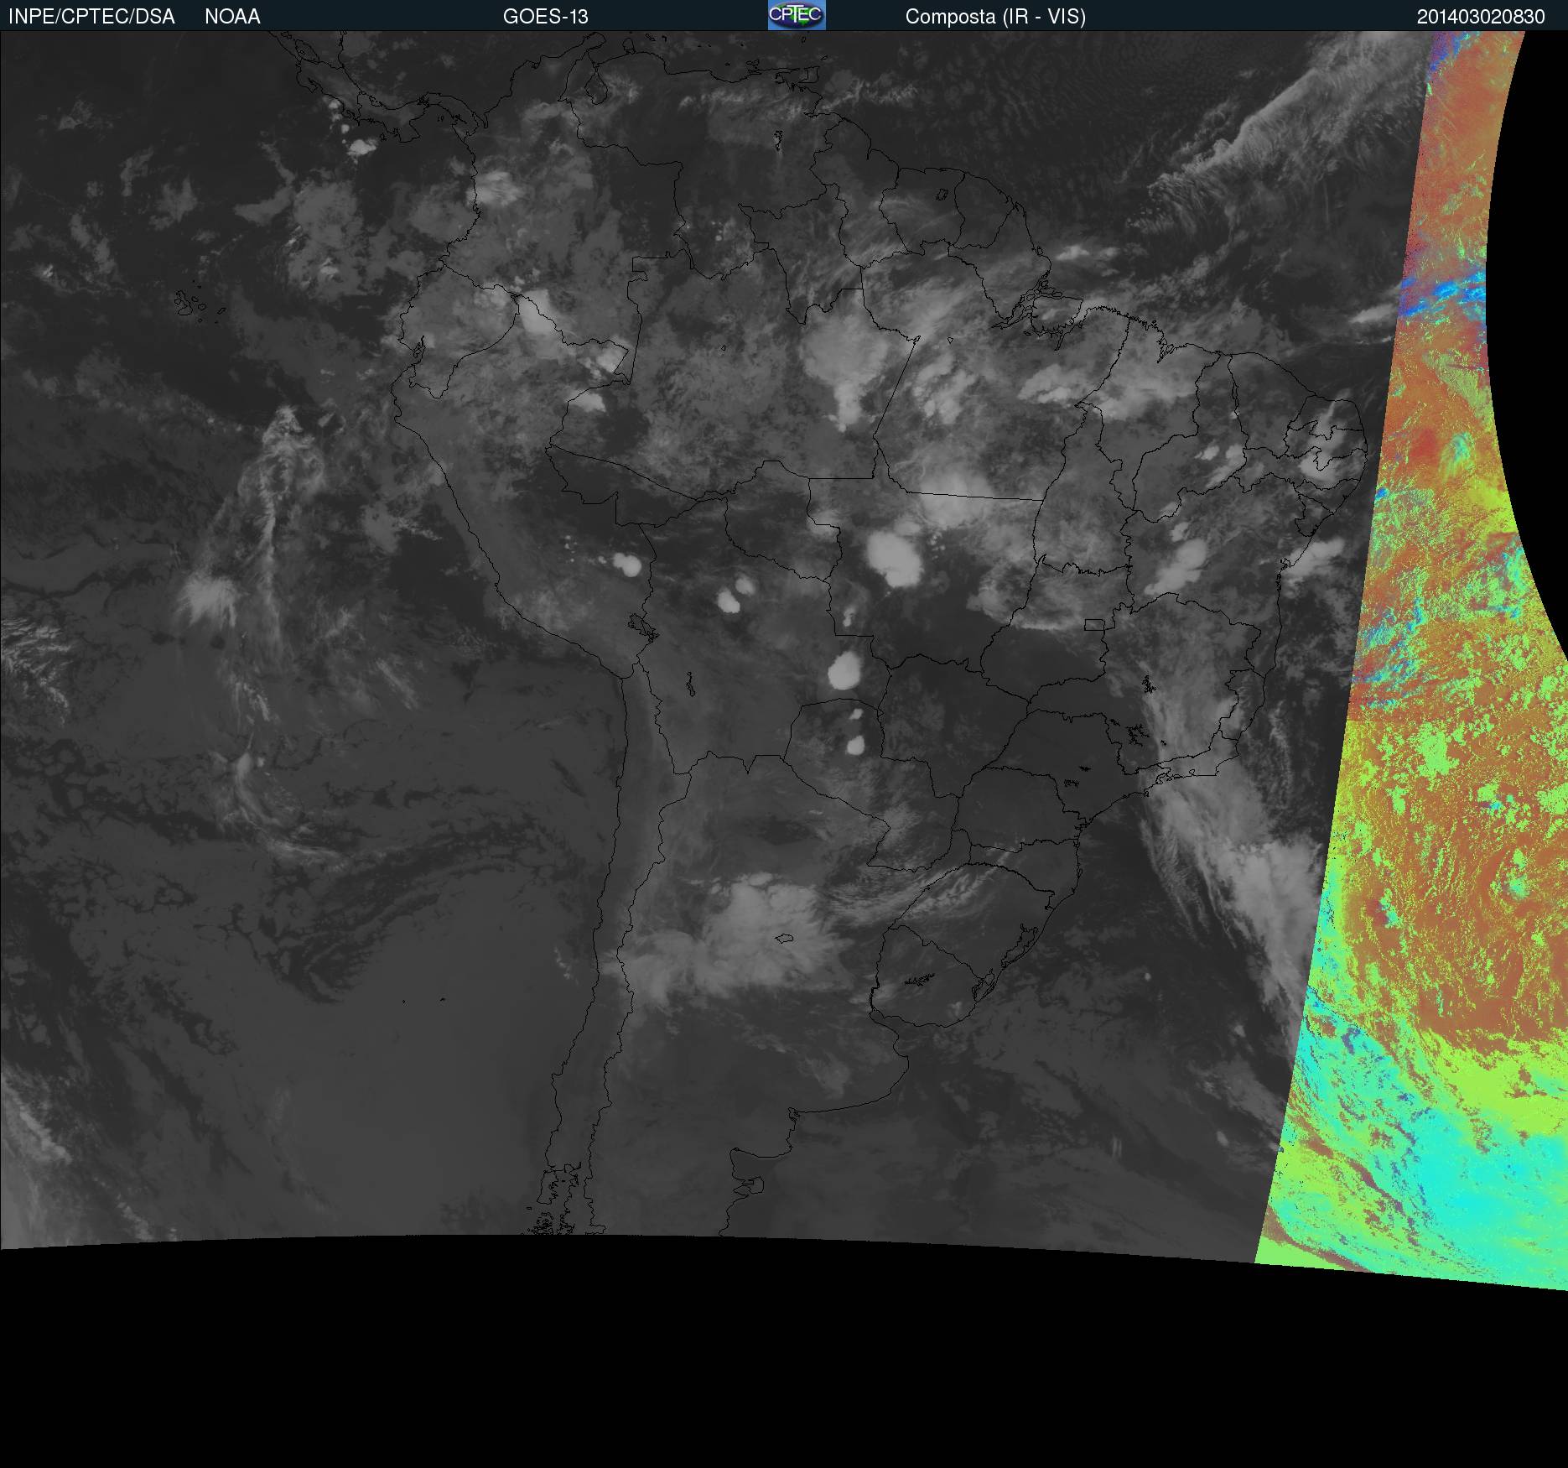The height and width of the screenshot is (1468, 1568).
Task: Click the Composta (IR - VIS) title
Action: click(x=995, y=17)
